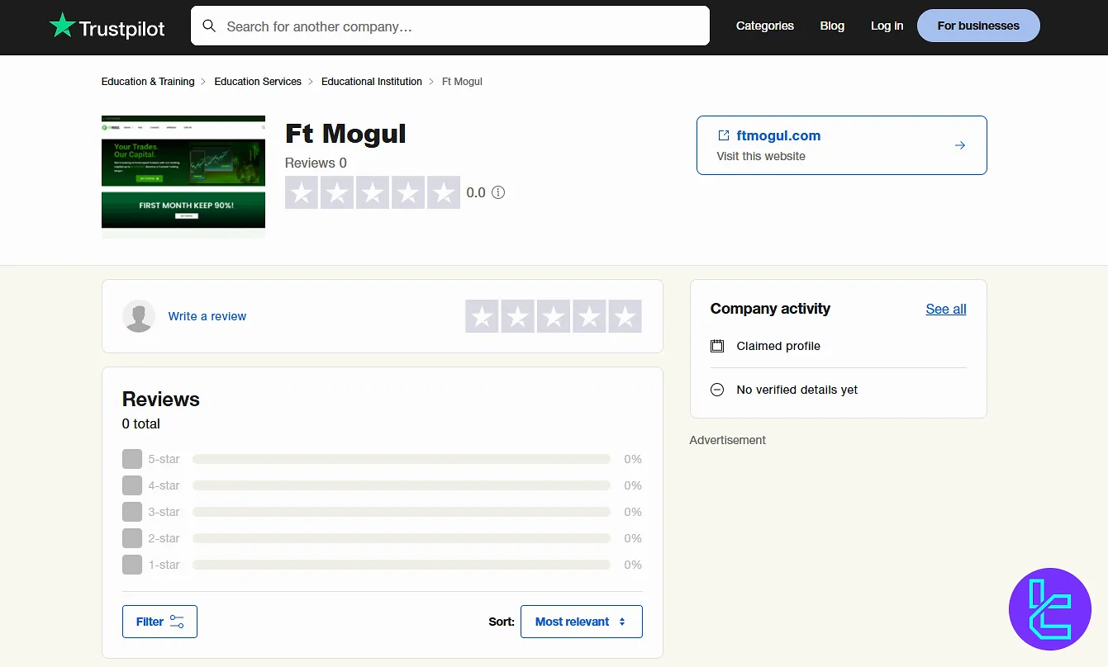Open the Most relevant sort dropdown
The width and height of the screenshot is (1108, 667).
click(x=581, y=621)
